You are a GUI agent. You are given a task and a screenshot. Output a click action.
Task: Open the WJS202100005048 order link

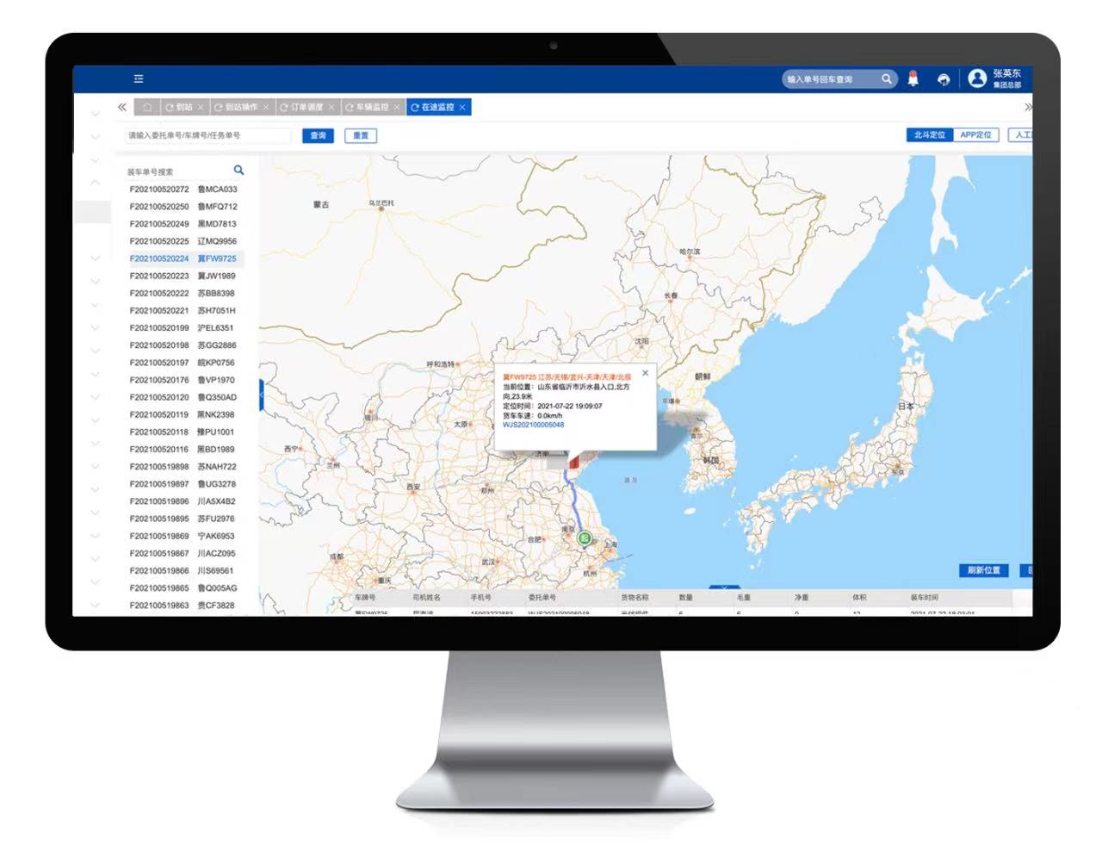[x=533, y=425]
